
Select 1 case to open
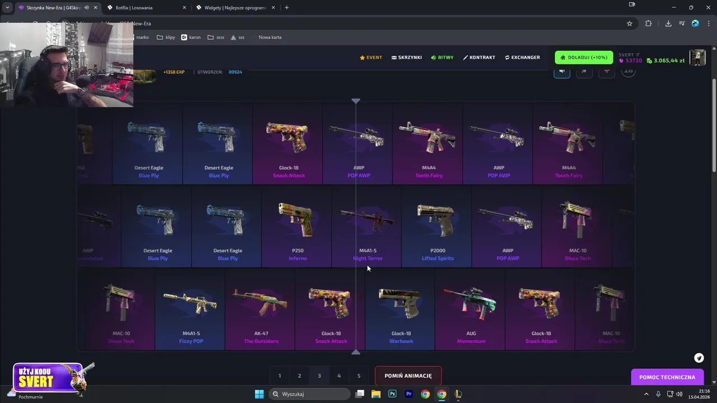click(x=280, y=376)
